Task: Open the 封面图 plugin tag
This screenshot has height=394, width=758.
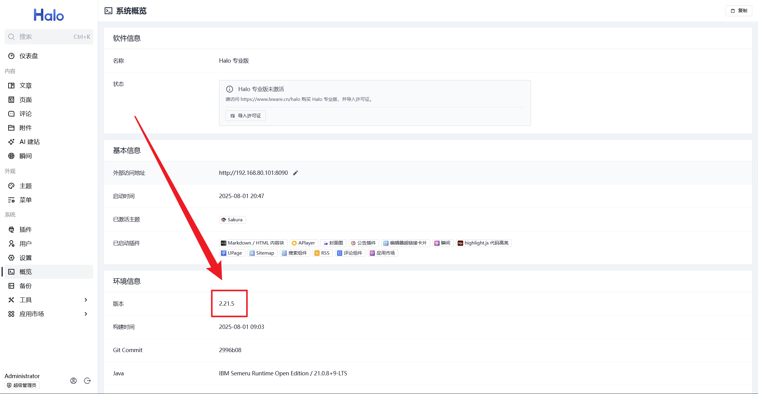Action: pos(333,243)
